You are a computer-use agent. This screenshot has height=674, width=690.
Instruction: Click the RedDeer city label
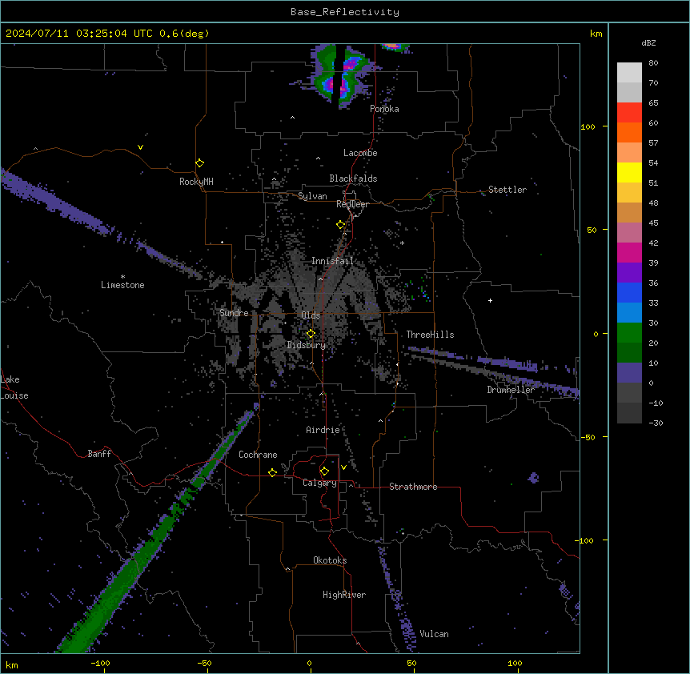point(352,204)
